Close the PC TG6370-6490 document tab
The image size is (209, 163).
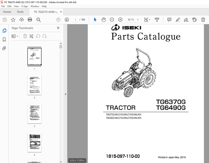[x=61, y=12]
